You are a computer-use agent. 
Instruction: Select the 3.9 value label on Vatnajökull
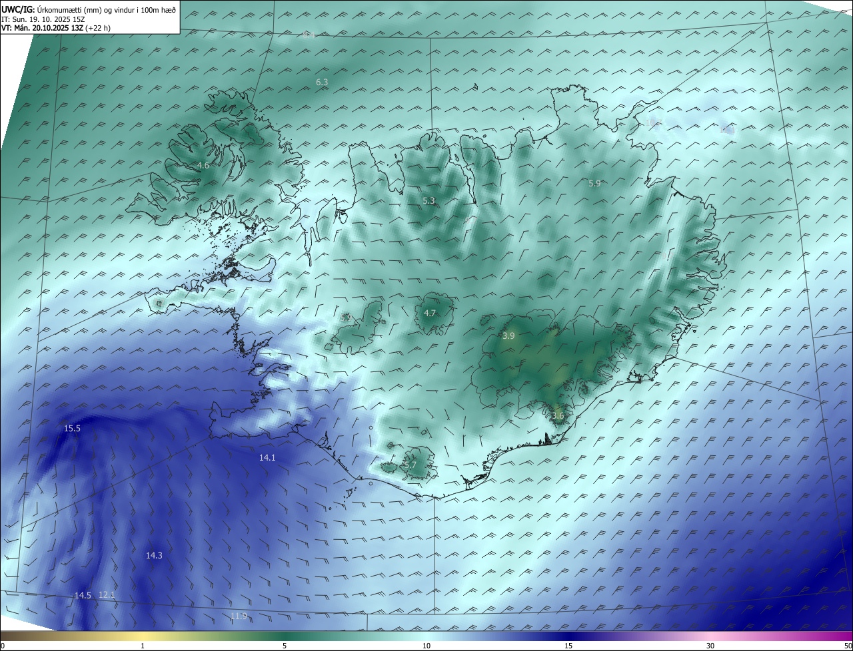[508, 336]
